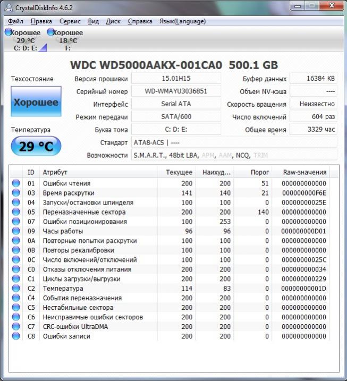Image resolution: width=347 pixels, height=381 pixels.
Task: Click the rotation speed field Неизвестно
Action: point(314,104)
